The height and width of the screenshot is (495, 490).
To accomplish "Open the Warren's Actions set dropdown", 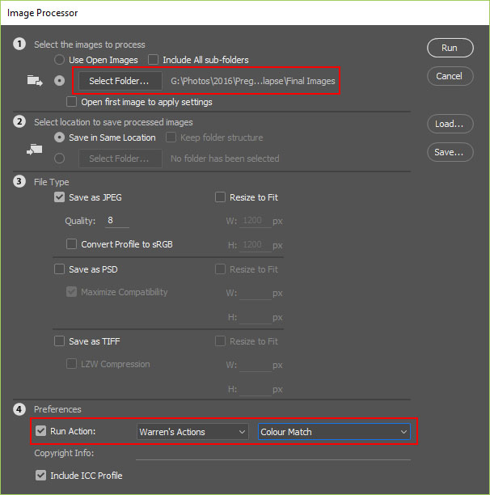I will pyautogui.click(x=192, y=432).
